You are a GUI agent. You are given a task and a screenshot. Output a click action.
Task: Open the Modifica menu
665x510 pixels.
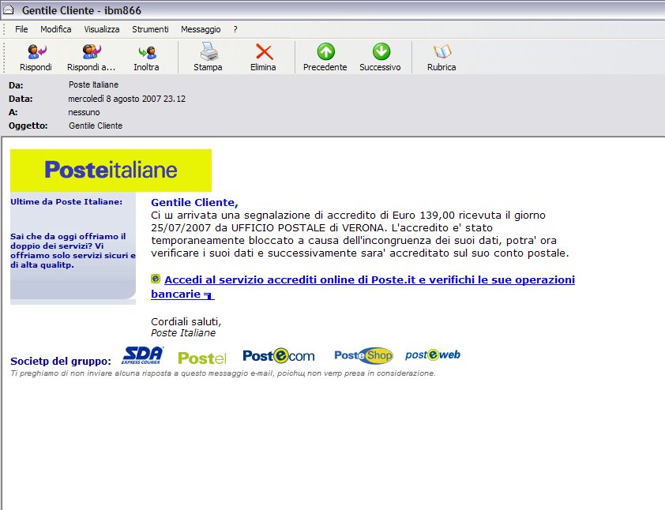[x=55, y=29]
